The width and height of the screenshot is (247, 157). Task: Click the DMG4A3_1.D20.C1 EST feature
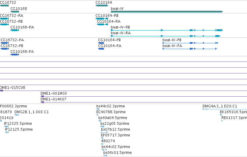click(225, 109)
